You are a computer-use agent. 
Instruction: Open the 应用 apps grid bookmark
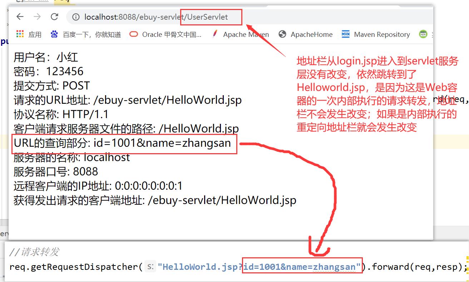click(x=29, y=34)
